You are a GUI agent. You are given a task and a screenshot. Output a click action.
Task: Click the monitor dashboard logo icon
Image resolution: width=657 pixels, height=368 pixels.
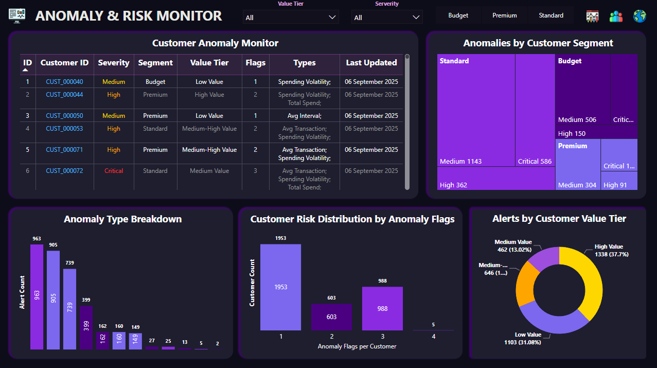(17, 15)
